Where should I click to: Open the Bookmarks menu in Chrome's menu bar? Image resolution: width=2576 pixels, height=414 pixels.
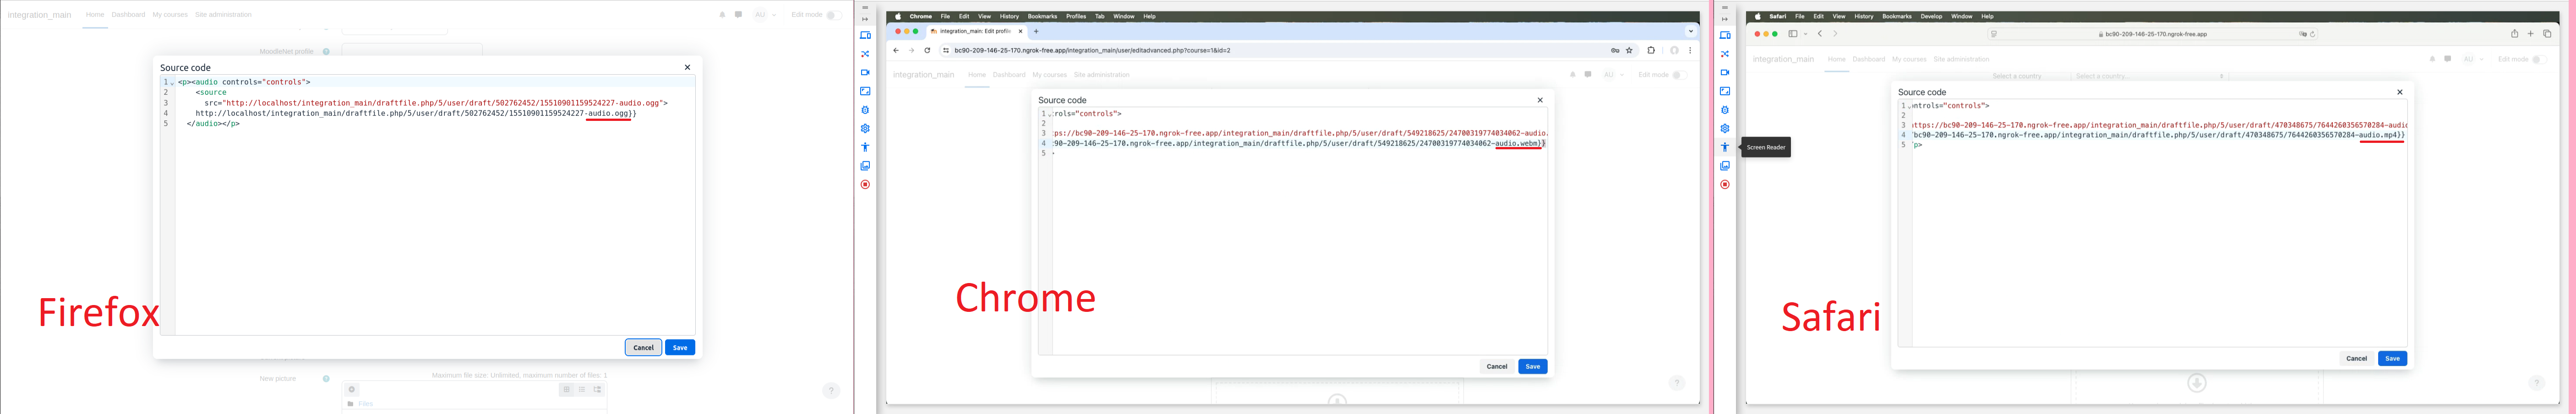[1042, 16]
